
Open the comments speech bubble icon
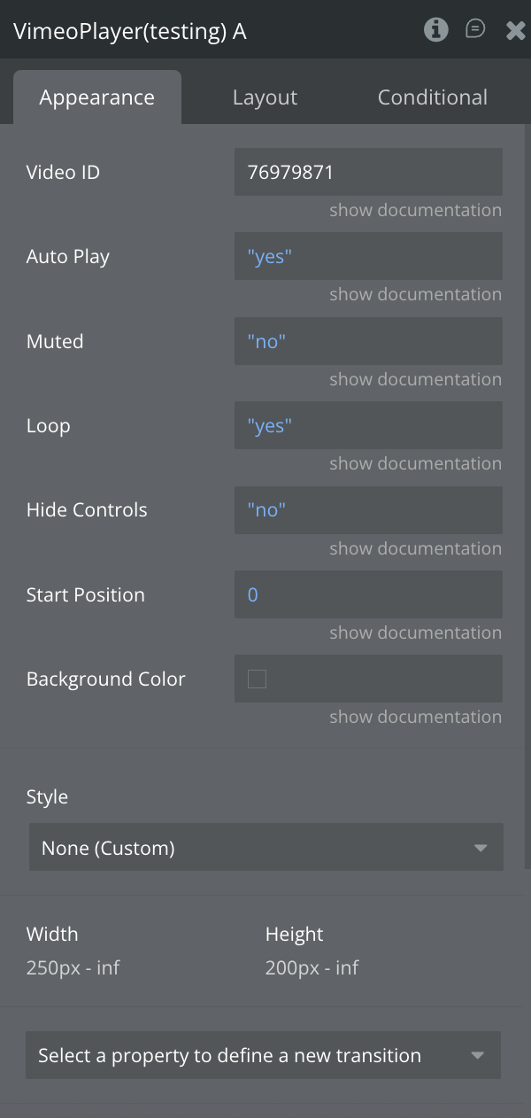(475, 30)
